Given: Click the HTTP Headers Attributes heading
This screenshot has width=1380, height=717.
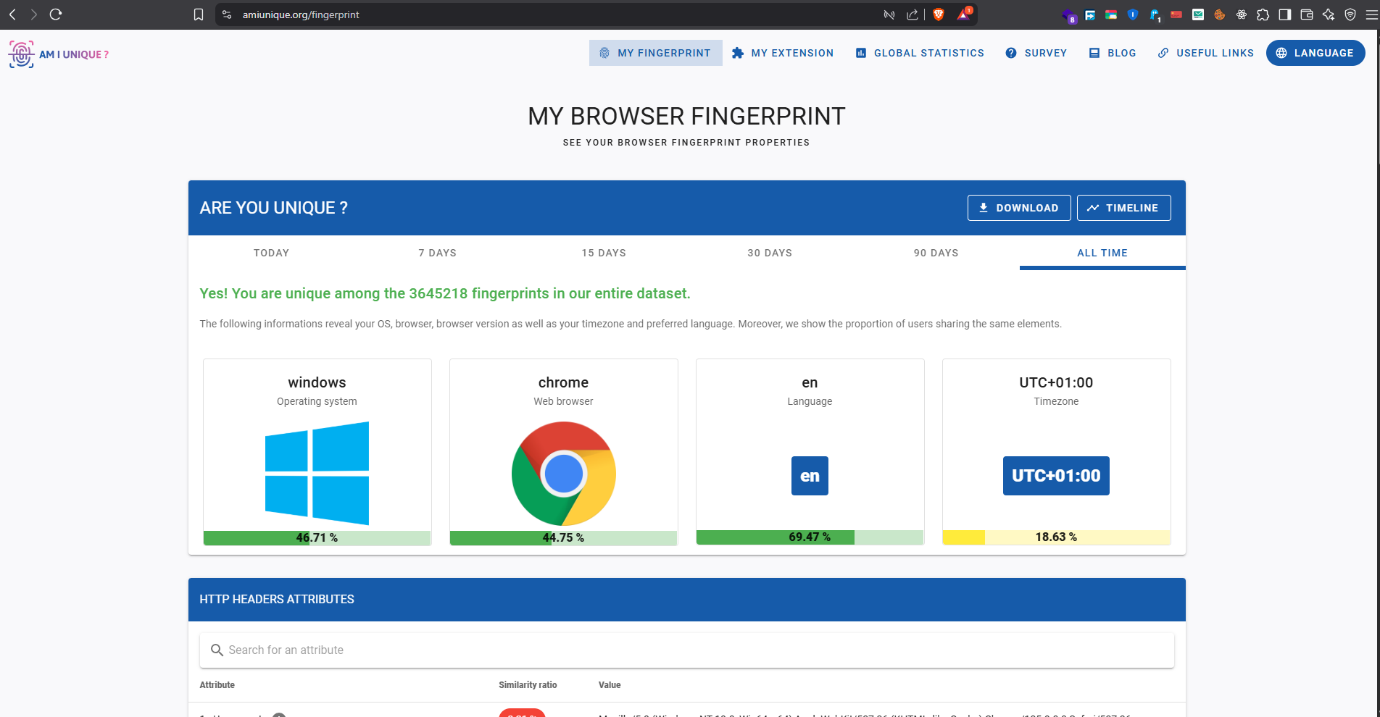Looking at the screenshot, I should point(277,599).
